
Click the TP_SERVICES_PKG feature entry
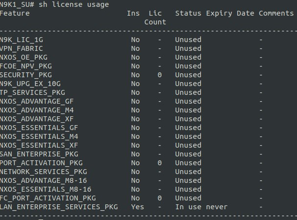pyautogui.click(x=32, y=92)
